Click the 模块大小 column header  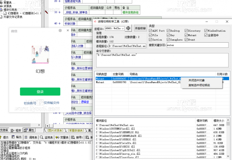(219, 121)
